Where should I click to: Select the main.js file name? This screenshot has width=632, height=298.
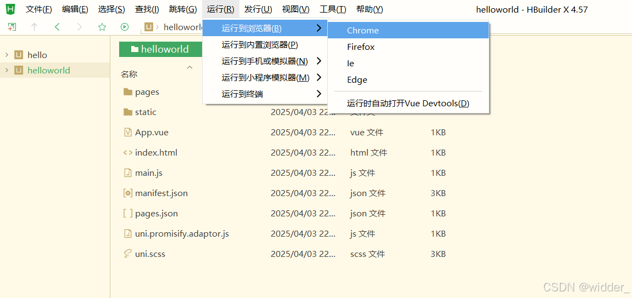pos(149,173)
